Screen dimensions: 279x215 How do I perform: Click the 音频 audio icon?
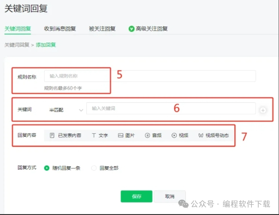point(147,136)
